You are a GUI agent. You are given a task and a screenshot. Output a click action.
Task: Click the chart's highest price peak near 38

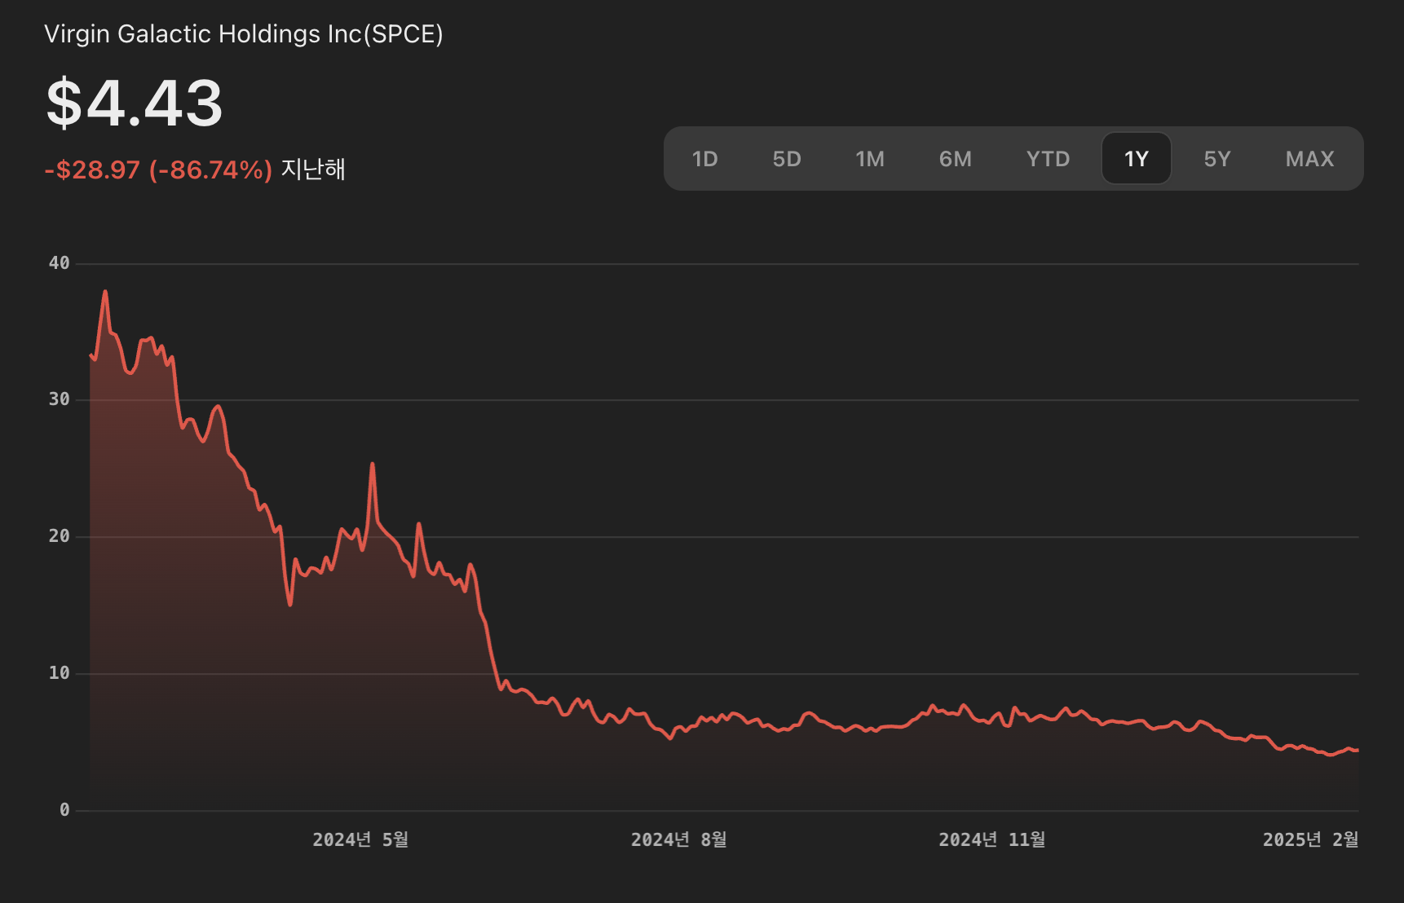pos(105,292)
